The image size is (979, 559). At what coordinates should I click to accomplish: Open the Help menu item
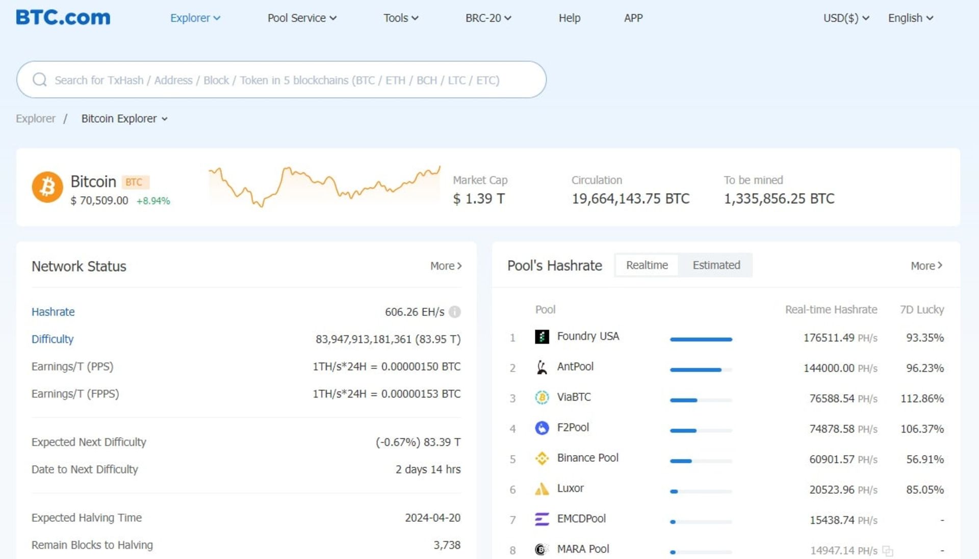[570, 18]
